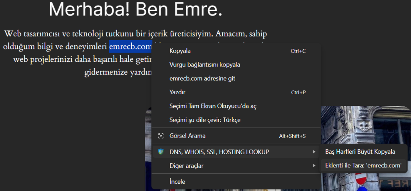This screenshot has width=411, height=191.
Task: Click the Ctrl+P shortcut label
Action: point(298,92)
